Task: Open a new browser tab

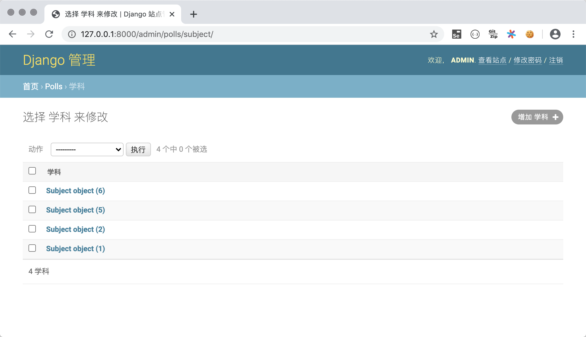Action: pyautogui.click(x=193, y=14)
